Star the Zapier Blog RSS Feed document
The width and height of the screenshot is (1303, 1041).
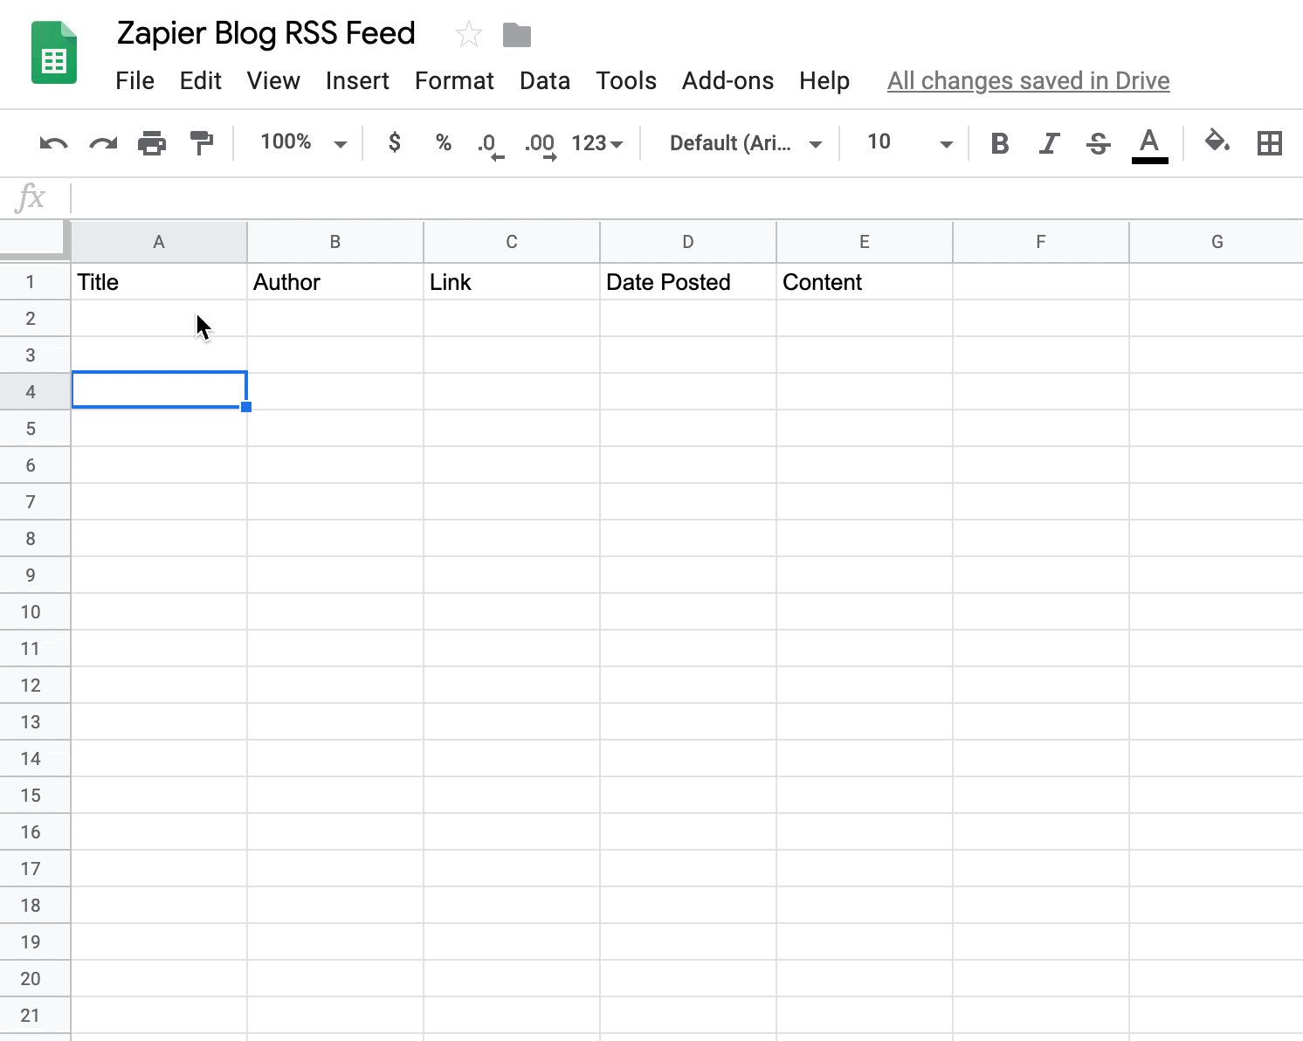coord(469,35)
